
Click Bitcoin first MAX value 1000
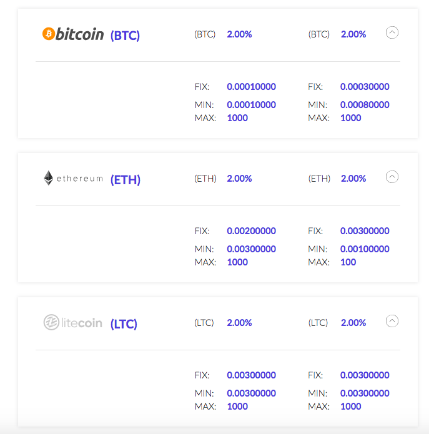click(x=237, y=118)
